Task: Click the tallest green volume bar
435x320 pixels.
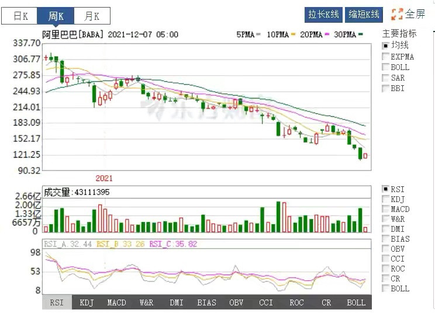Action: click(x=278, y=217)
